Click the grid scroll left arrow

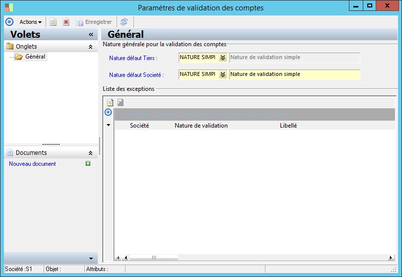126,258
